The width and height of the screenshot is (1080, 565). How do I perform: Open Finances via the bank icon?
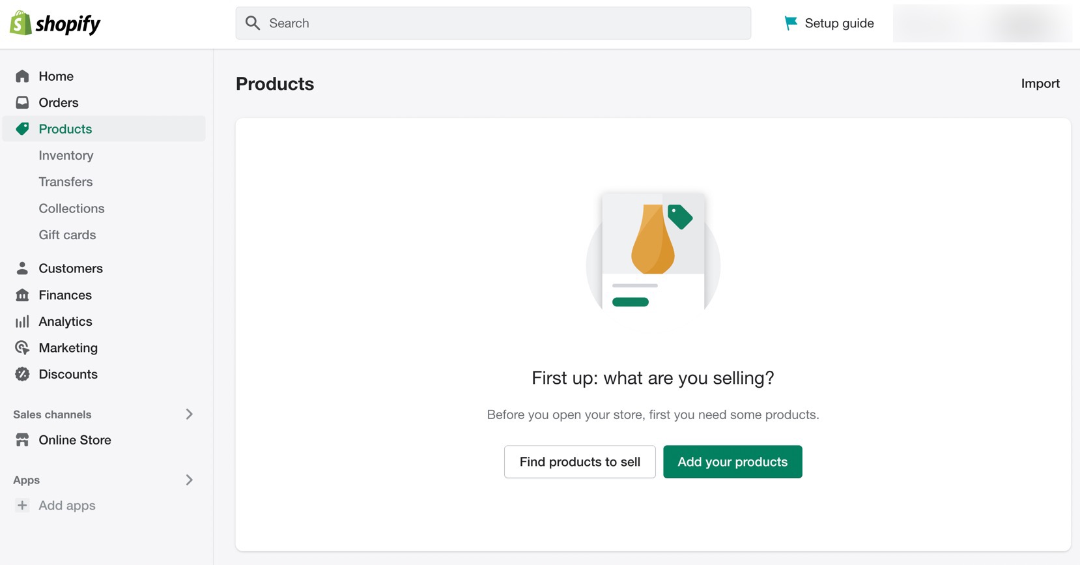tap(22, 295)
